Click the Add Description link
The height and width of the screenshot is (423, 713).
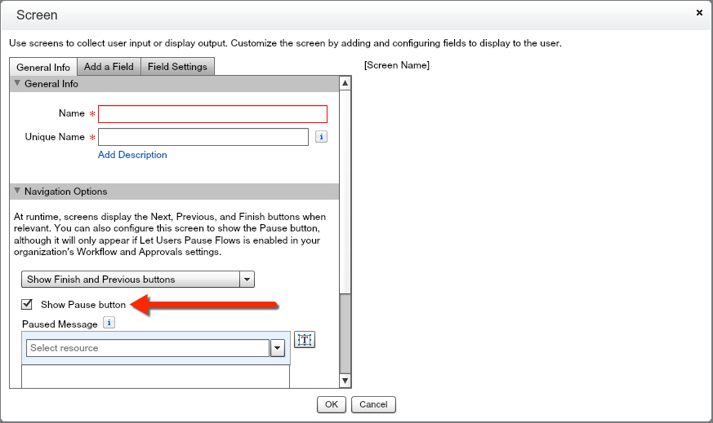(132, 155)
